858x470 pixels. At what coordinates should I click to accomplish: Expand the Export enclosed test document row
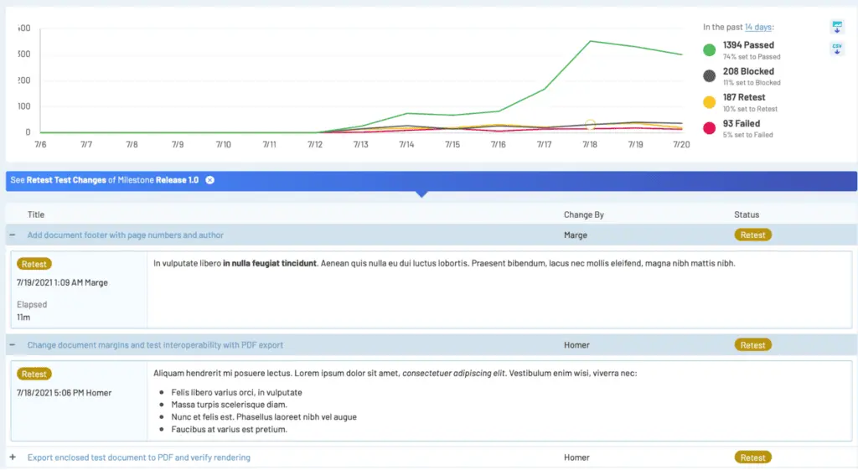coord(12,457)
